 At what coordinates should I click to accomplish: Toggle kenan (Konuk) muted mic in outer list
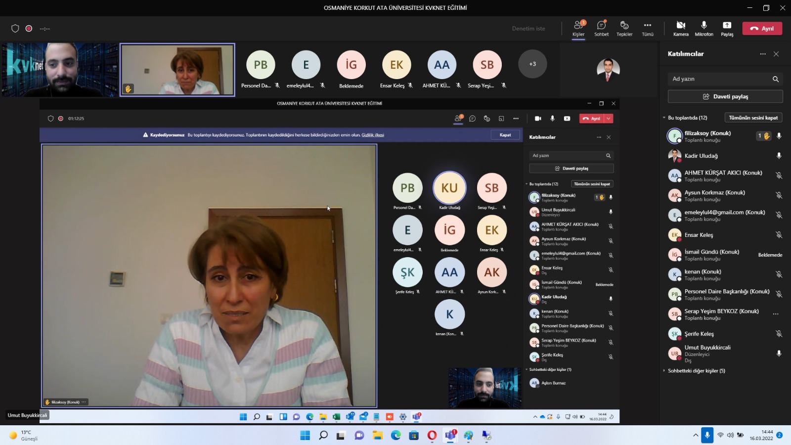(779, 274)
